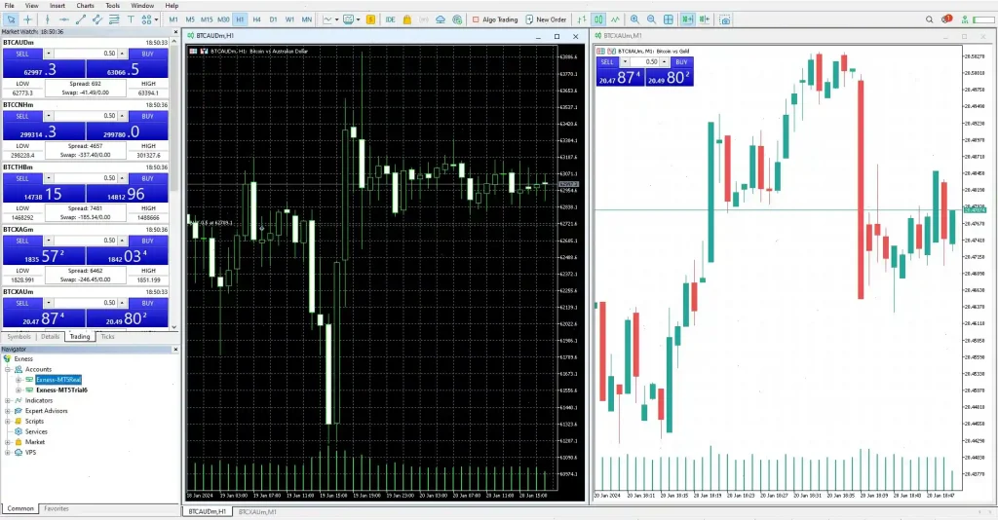Open the Tools menu

click(113, 5)
